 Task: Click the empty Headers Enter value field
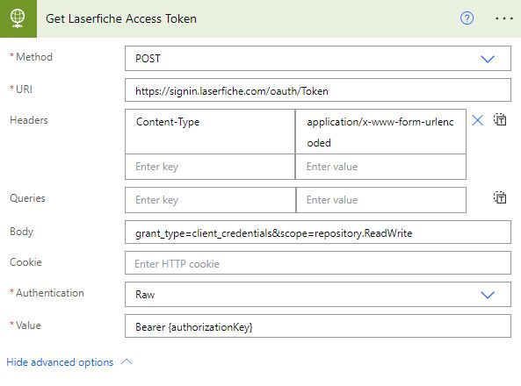click(380, 167)
